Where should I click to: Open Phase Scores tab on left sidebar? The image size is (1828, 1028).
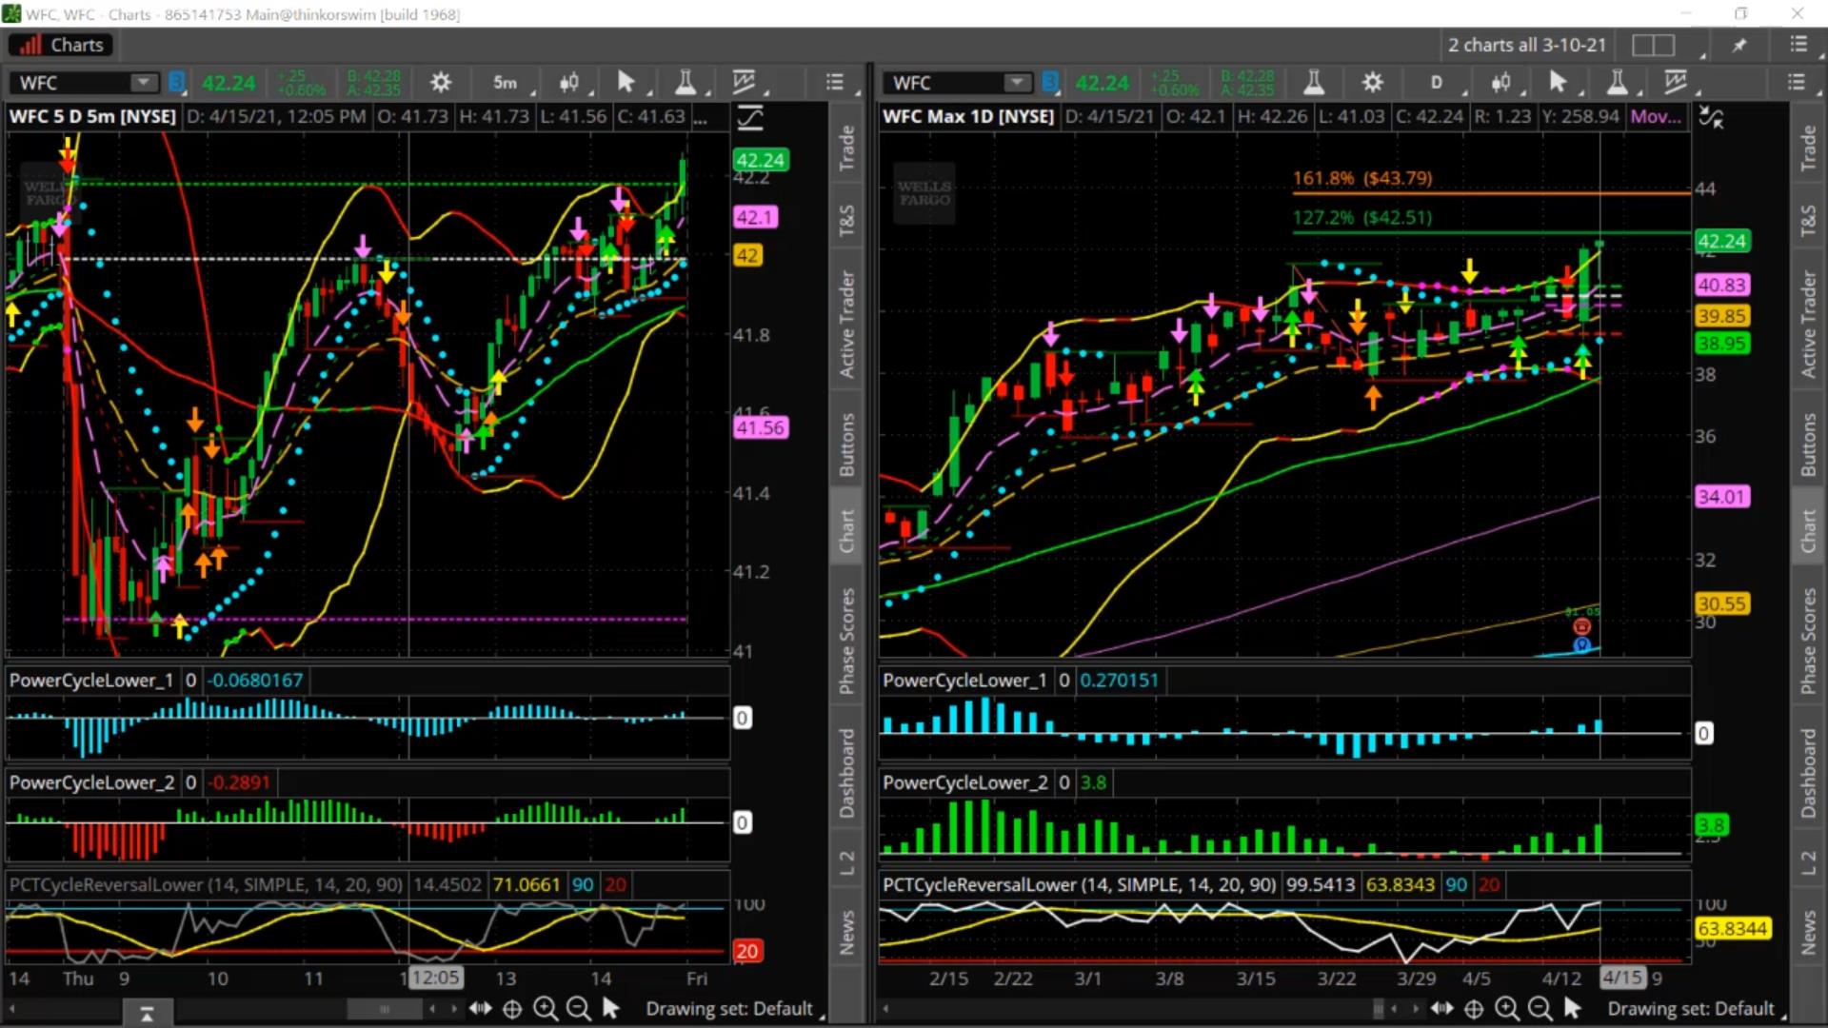tap(846, 641)
